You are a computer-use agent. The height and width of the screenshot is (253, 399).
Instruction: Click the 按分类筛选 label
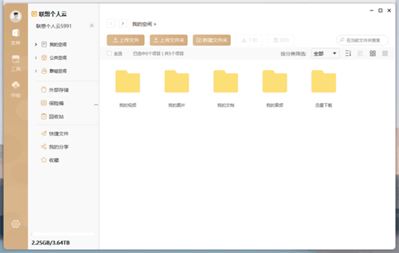[293, 54]
